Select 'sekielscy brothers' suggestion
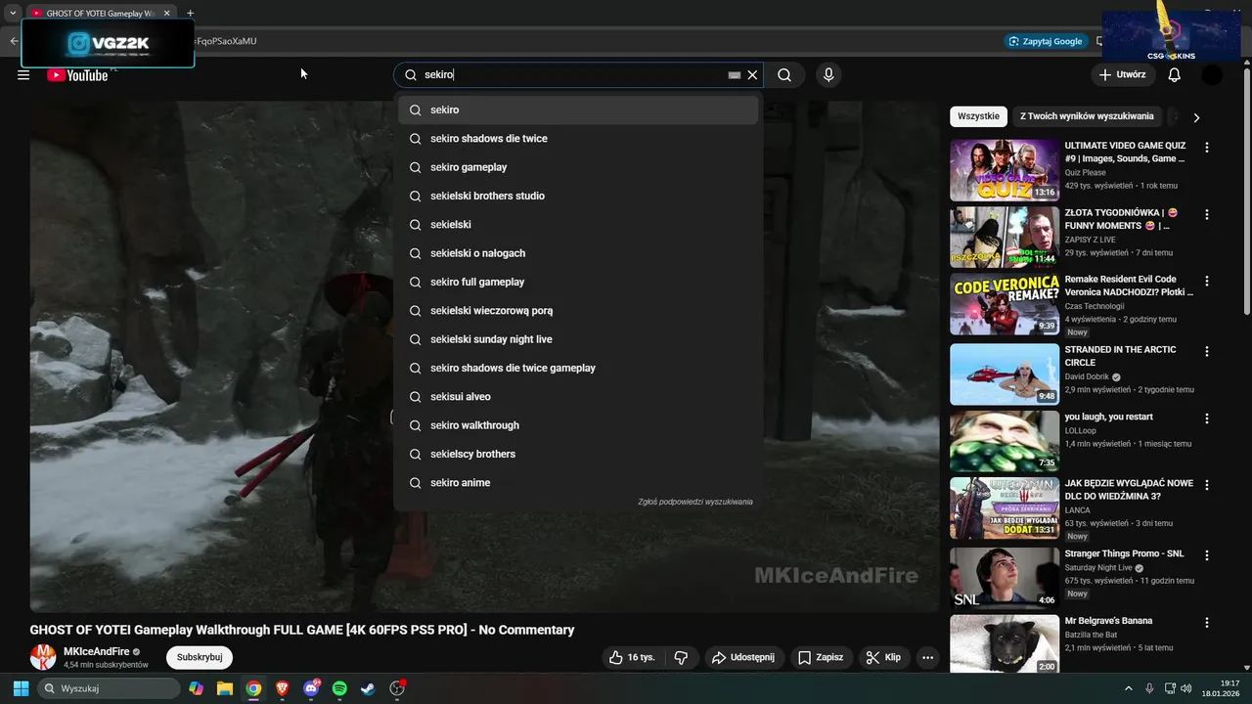1252x704 pixels. [x=578, y=454]
